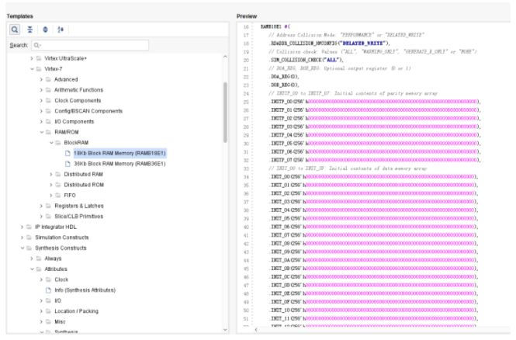Click the preview horizontal scroll-left arrow
Image resolution: width=516 pixels, height=340 pixels.
[256, 329]
